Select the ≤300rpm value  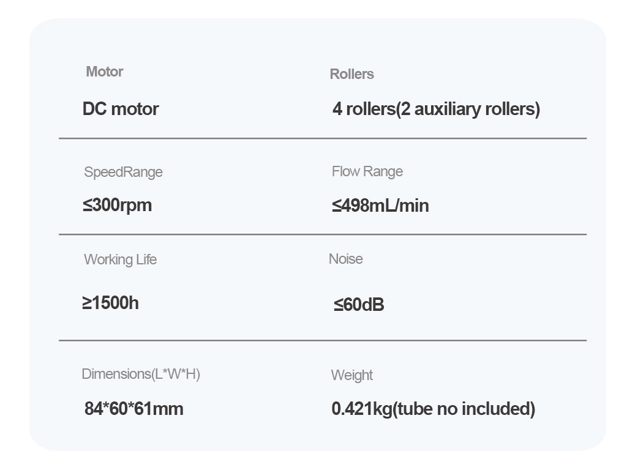[x=117, y=205]
